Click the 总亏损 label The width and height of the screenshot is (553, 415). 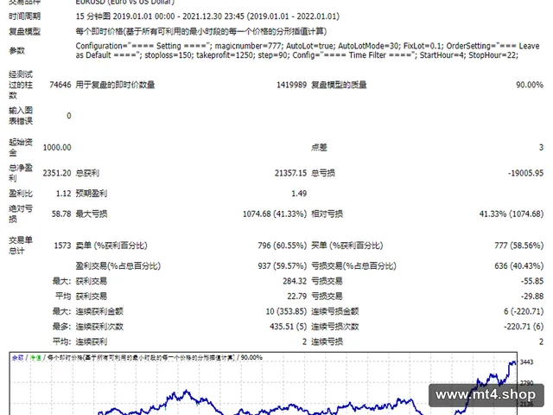point(322,173)
